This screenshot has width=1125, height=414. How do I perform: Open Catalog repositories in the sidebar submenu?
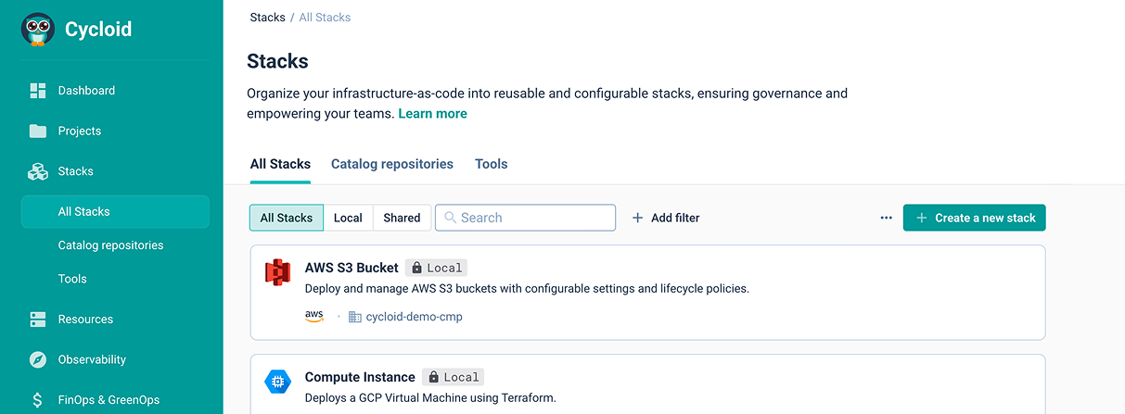[x=110, y=245]
